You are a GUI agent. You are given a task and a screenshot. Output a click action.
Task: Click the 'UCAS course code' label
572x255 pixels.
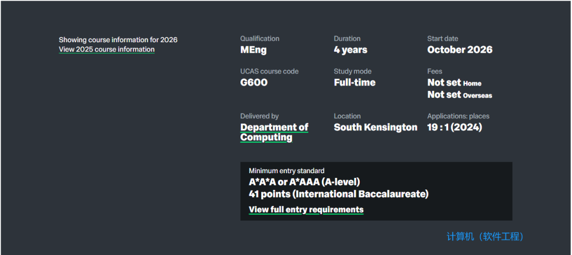269,71
